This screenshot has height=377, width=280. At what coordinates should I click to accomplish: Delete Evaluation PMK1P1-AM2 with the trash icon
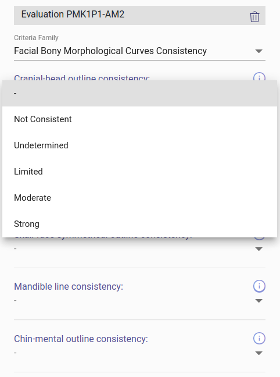click(x=254, y=17)
